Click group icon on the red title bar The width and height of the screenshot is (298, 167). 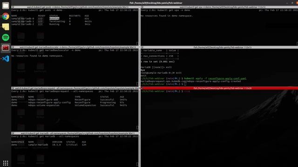coord(142,88)
